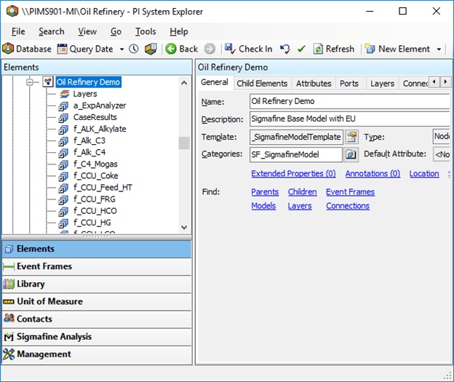Image resolution: width=454 pixels, height=382 pixels.
Task: Open the Database toolbar button
Action: point(27,49)
